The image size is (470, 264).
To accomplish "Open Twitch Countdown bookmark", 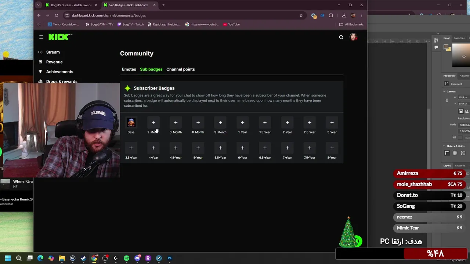I will pos(64,25).
